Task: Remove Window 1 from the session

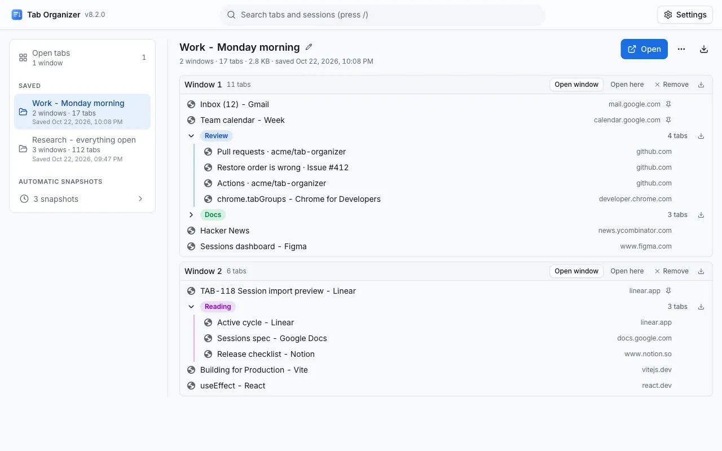Action: click(x=671, y=85)
